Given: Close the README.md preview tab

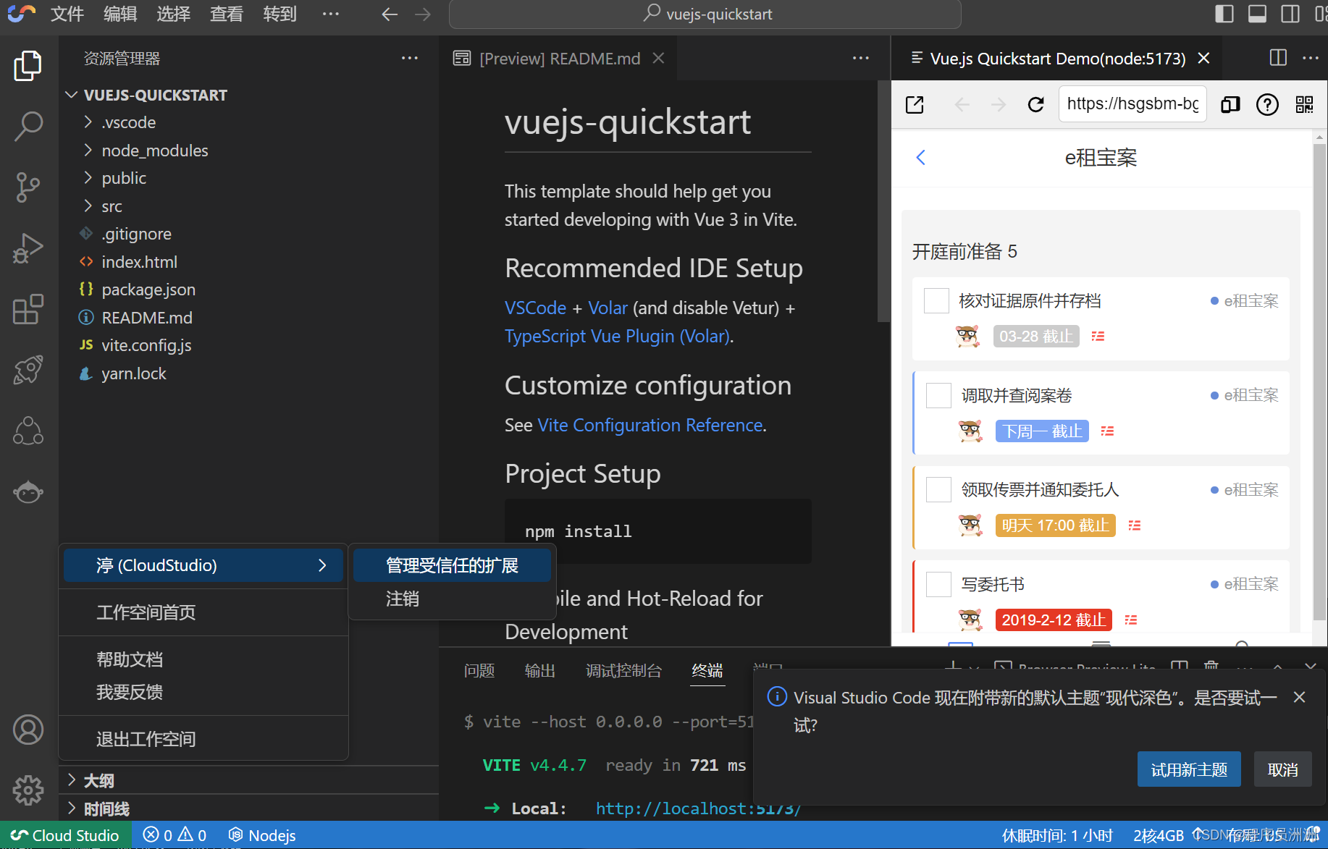Looking at the screenshot, I should tap(658, 58).
